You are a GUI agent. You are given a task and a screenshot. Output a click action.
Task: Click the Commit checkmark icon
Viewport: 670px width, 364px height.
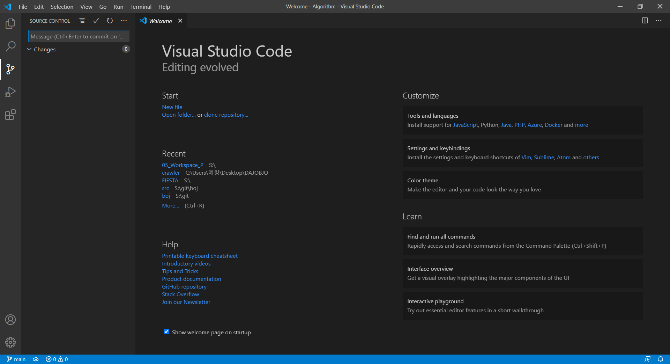point(96,21)
